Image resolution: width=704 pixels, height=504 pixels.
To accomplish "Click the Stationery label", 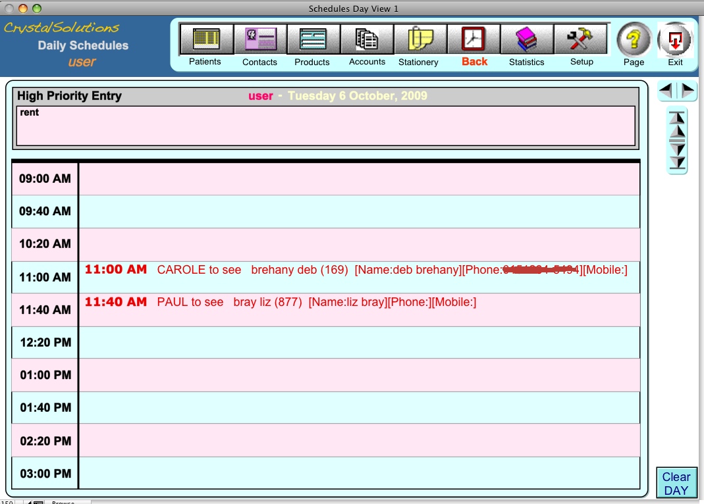I will (x=418, y=62).
